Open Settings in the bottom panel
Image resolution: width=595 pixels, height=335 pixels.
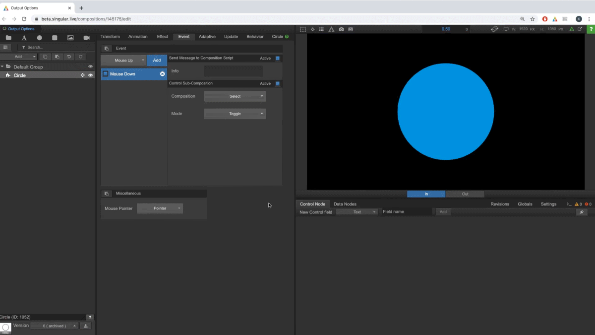pyautogui.click(x=548, y=204)
